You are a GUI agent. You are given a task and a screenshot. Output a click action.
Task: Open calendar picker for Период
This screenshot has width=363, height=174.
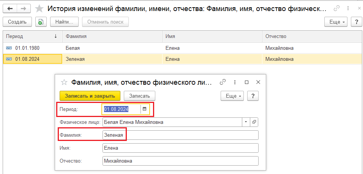click(145, 109)
